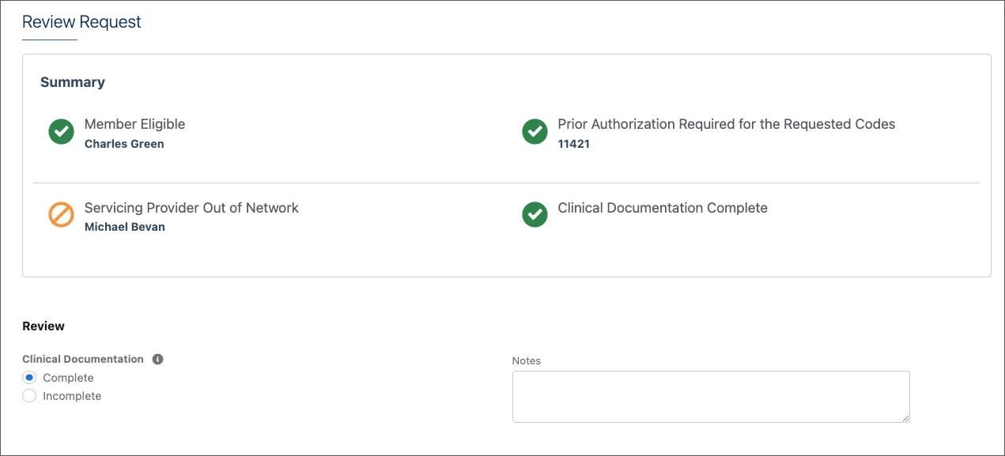
Task: Select the Incomplete radio button
Action: (29, 396)
